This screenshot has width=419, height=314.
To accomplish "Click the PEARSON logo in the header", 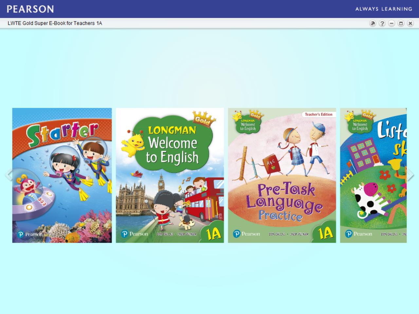I will pos(30,9).
